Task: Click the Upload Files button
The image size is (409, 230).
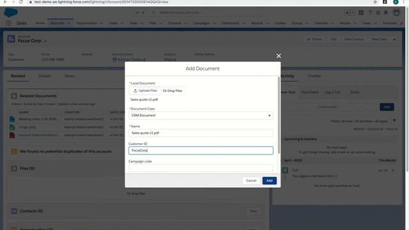Action: [145, 91]
